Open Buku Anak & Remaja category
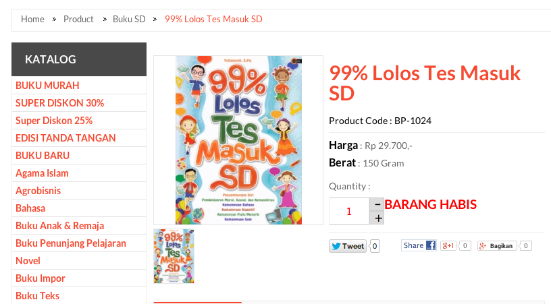 click(59, 225)
